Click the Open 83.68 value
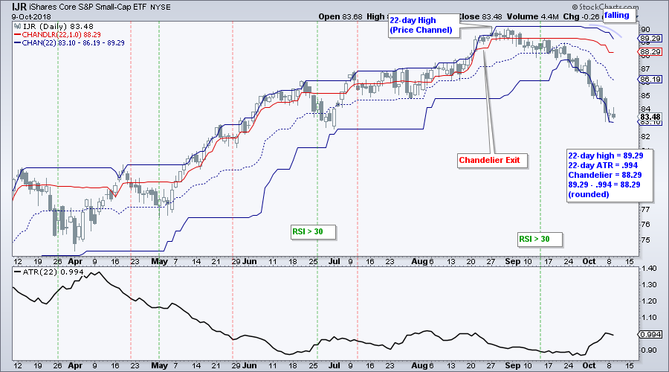669x372 pixels. coord(340,16)
